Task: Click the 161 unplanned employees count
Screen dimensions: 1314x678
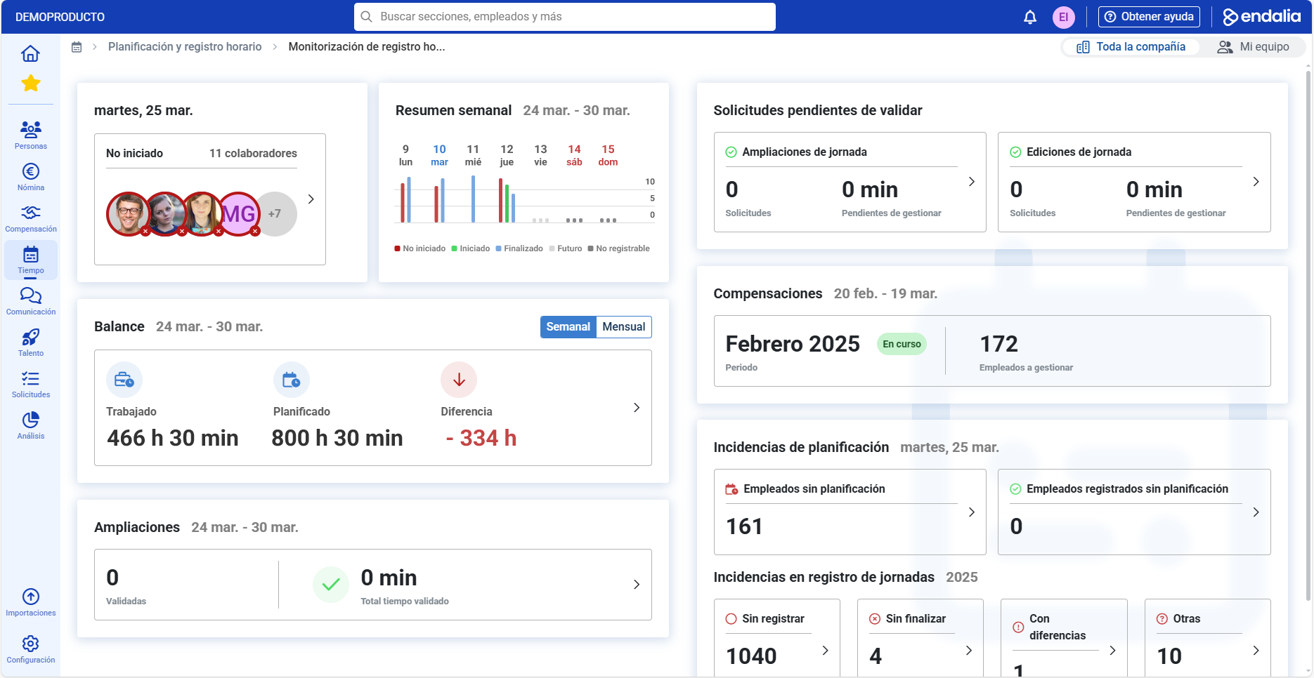Action: (744, 526)
